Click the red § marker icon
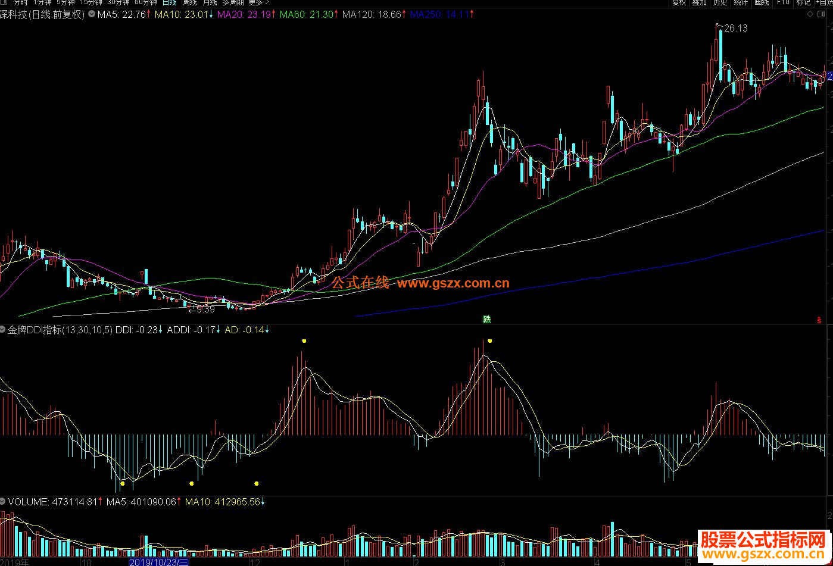833x566 pixels. [819, 320]
